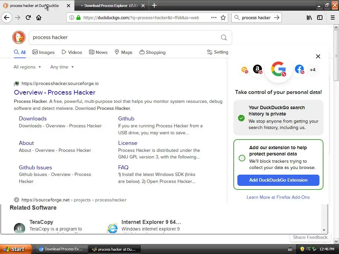Go back with the browser back arrow
This screenshot has width=339, height=254.
click(7, 18)
